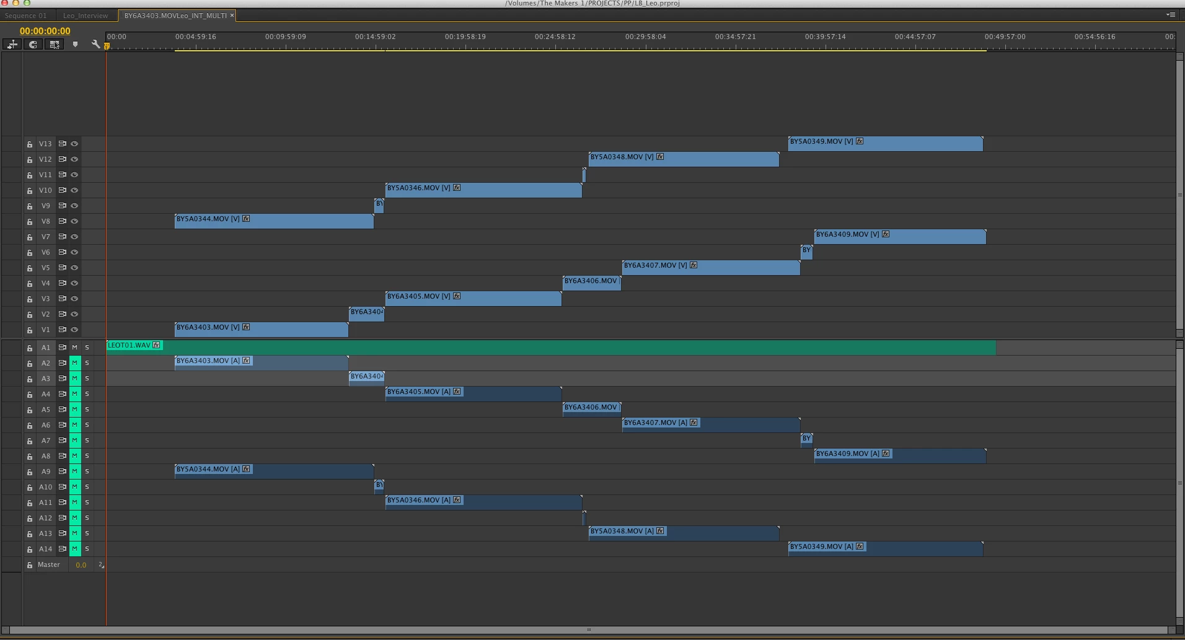Image resolution: width=1185 pixels, height=640 pixels.
Task: Toggle the Snap magnet icon
Action: [33, 44]
